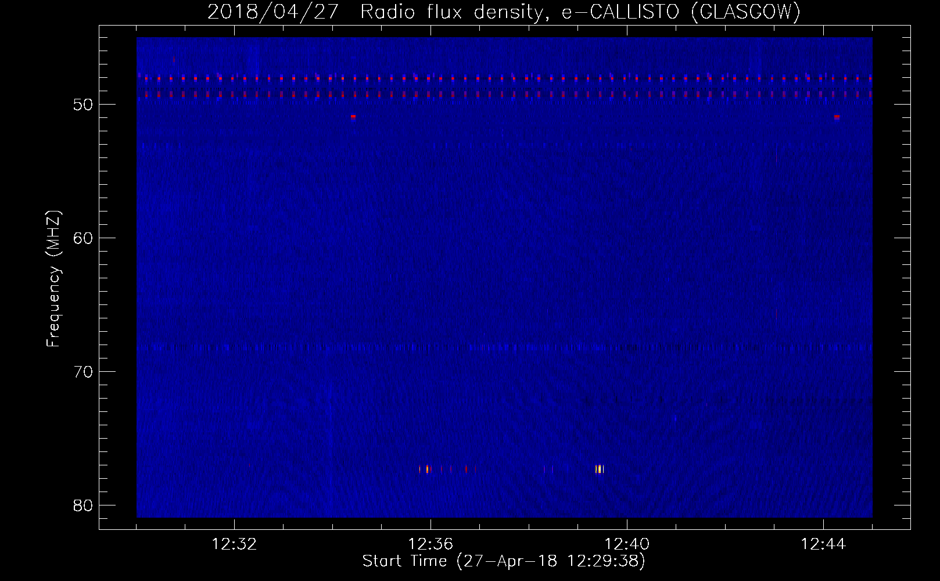The width and height of the screenshot is (940, 581).
Task: Click the 60 frequency tick label
Action: tap(84, 238)
